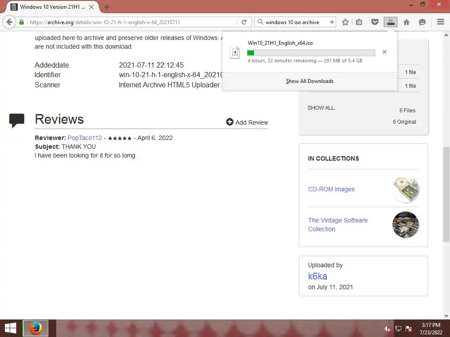Click the ISO file icon in downloads panel
This screenshot has height=337, width=450.
235,53
